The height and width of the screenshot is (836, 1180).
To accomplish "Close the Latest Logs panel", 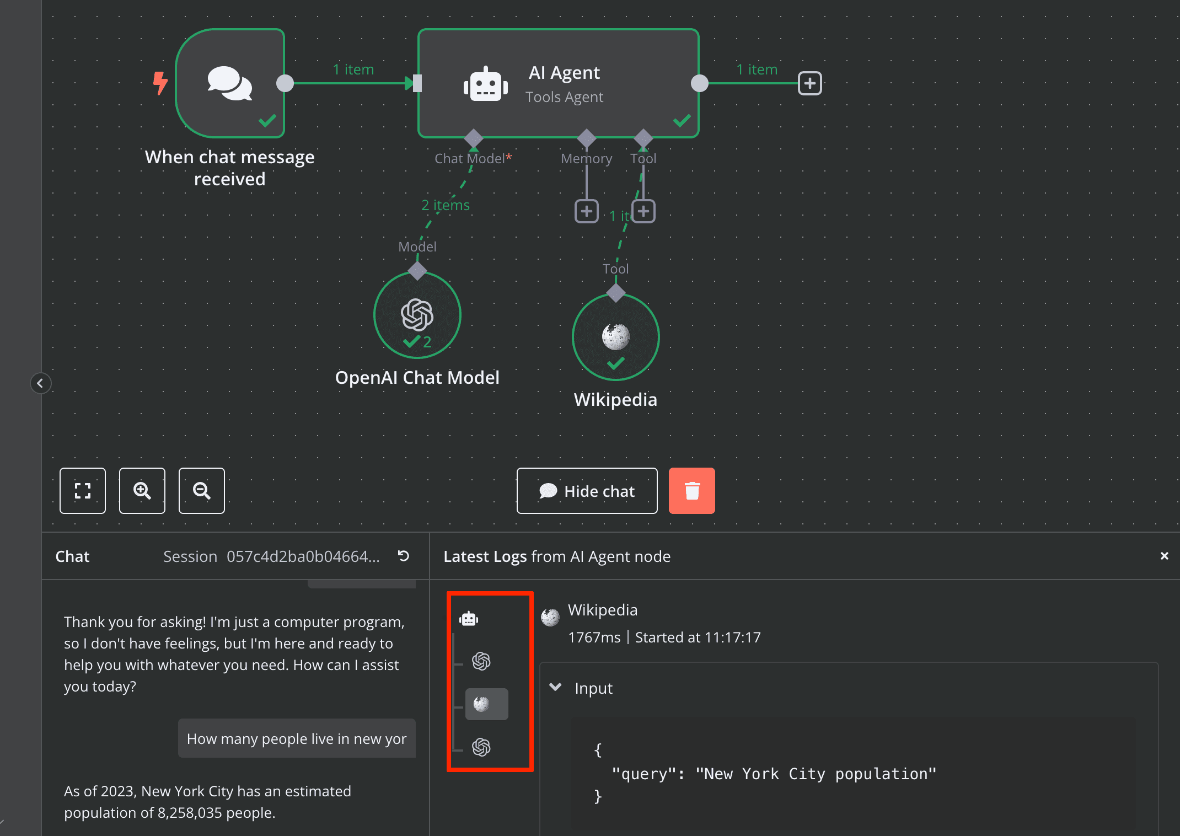I will click(1164, 556).
